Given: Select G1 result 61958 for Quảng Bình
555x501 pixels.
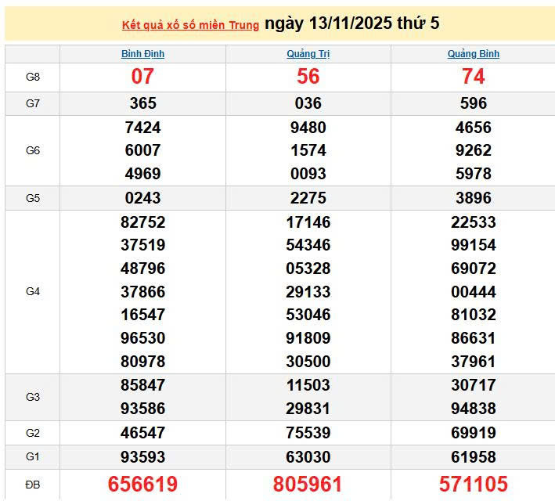Looking at the screenshot, I should tap(473, 456).
